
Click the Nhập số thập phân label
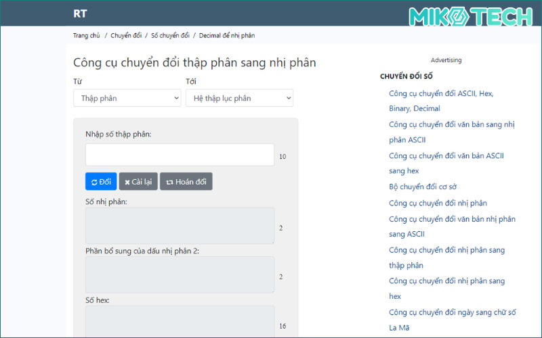[118, 134]
